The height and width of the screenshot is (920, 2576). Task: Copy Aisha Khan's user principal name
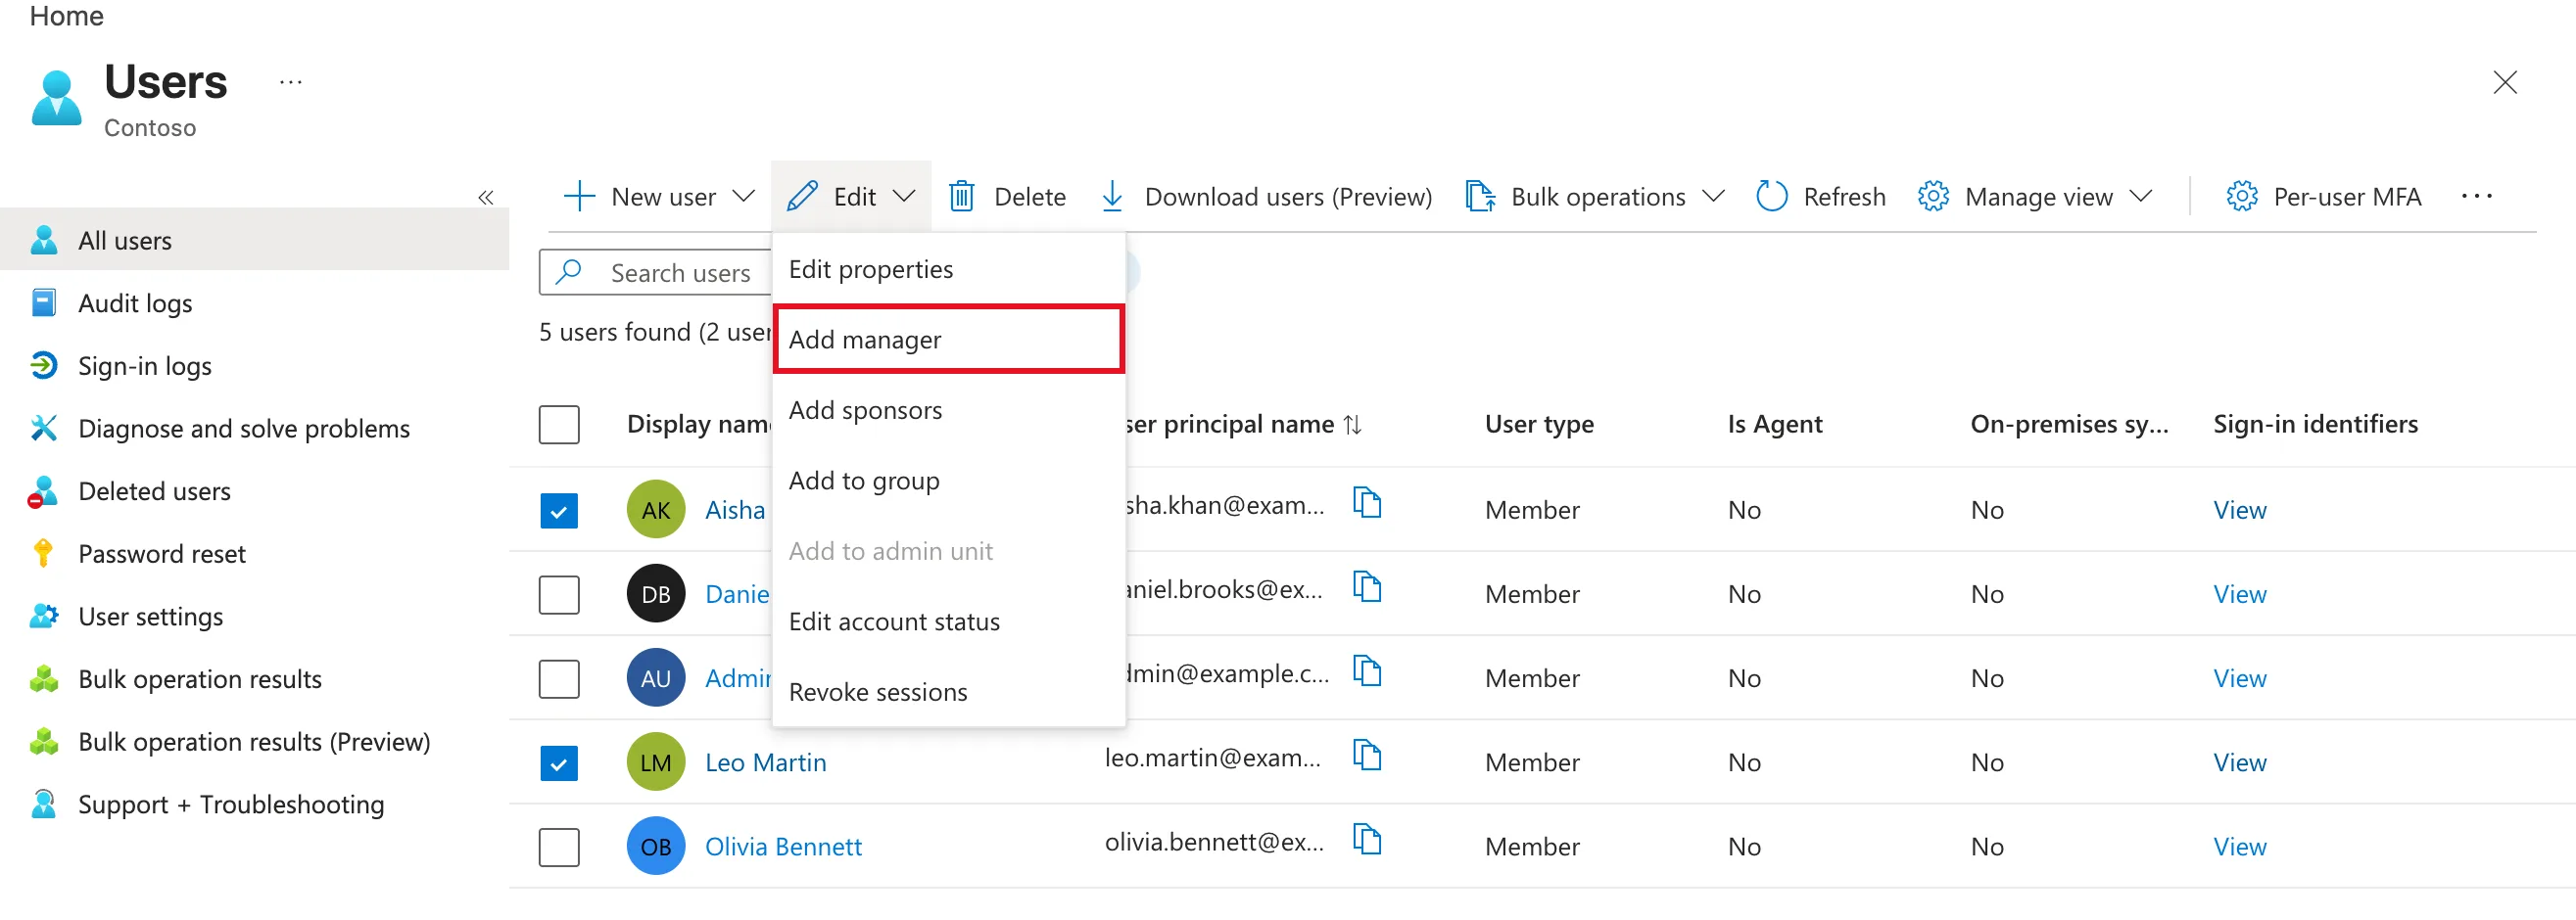[1366, 502]
